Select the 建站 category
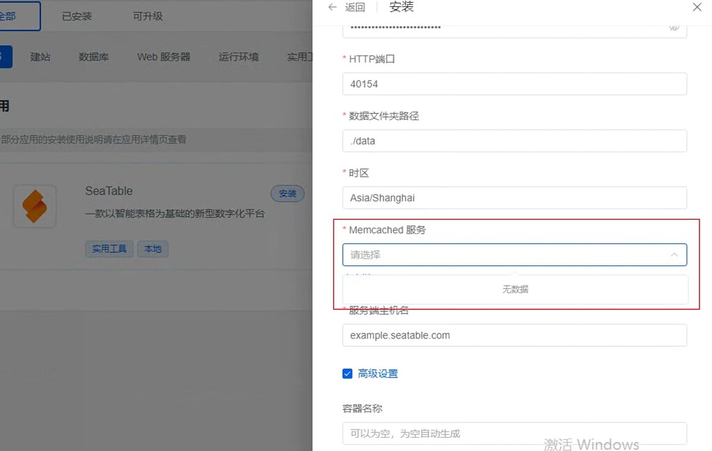 pos(40,57)
